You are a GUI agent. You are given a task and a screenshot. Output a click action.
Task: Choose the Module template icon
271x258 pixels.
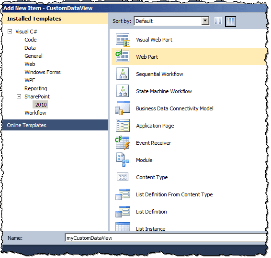coord(123,160)
